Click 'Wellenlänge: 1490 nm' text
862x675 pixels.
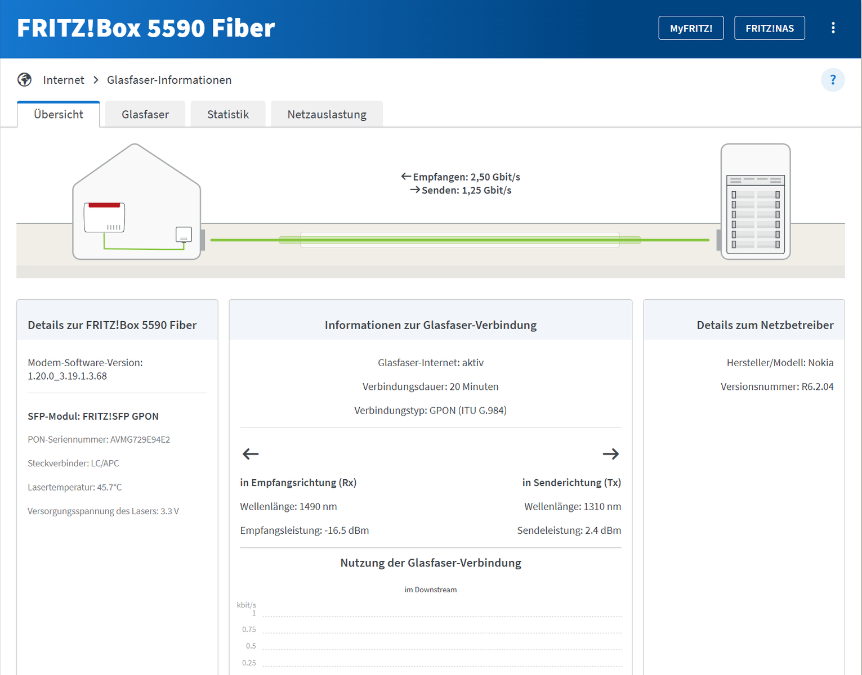pos(288,507)
